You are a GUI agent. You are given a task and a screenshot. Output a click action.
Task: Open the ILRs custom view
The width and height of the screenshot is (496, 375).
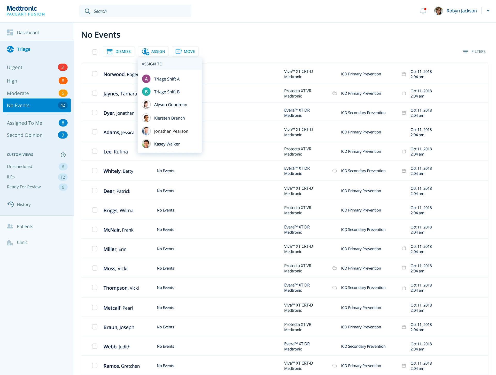pos(37,177)
